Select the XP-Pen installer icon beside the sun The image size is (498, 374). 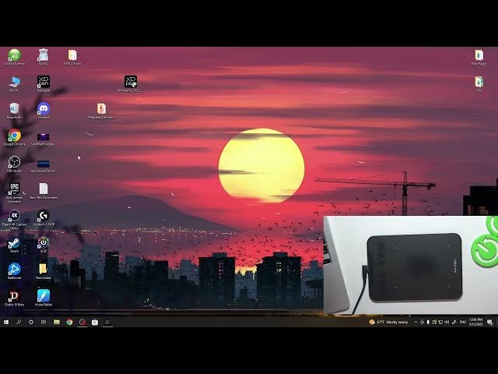point(130,83)
